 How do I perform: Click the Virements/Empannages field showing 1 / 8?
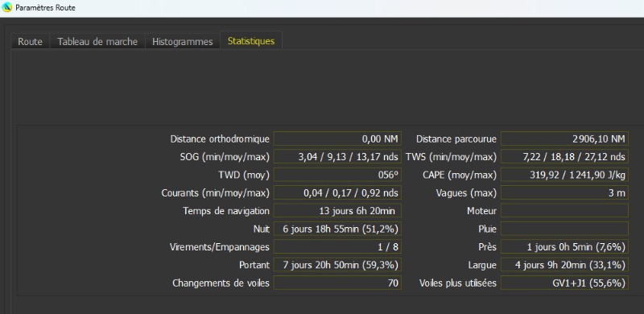click(337, 246)
